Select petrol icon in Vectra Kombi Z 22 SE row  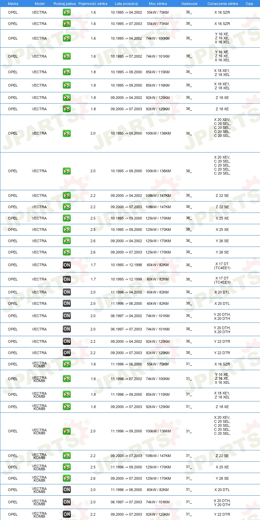pyautogui.click(x=66, y=456)
